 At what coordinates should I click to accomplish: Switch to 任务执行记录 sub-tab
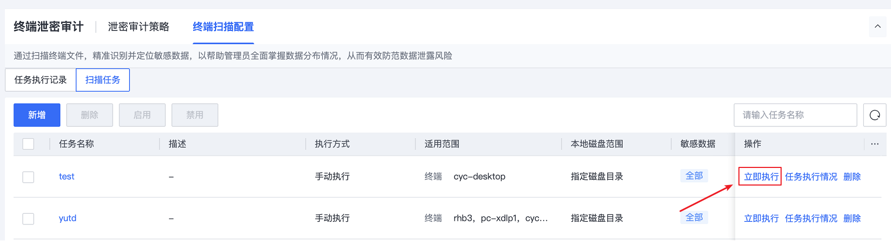point(41,80)
